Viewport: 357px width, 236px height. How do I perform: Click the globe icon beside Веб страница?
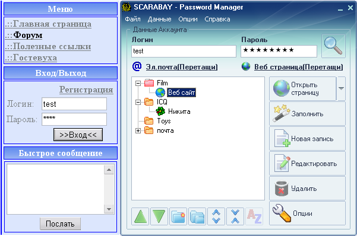click(x=246, y=66)
